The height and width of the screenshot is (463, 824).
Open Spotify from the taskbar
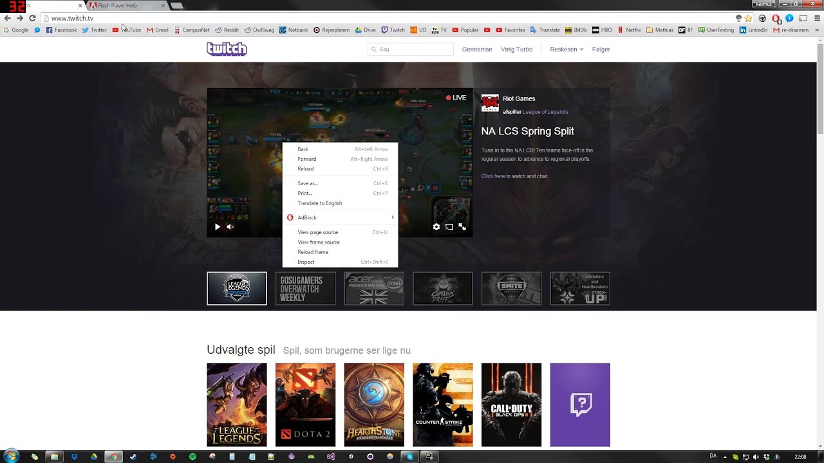(x=192, y=457)
